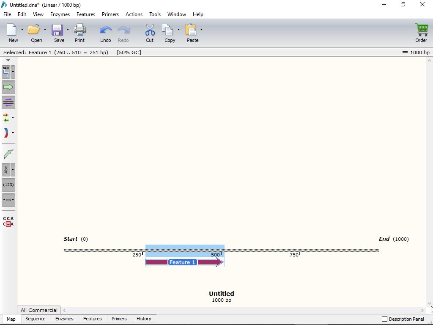Screen dimensions: 433x325
Task: Toggle the show primers button in sidebar
Action: point(8,102)
